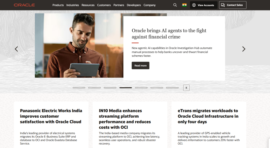Click the India flag country selector

click(x=184, y=5)
